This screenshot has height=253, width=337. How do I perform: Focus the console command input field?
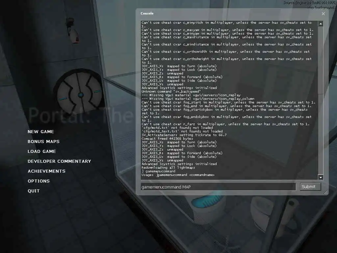point(219,187)
